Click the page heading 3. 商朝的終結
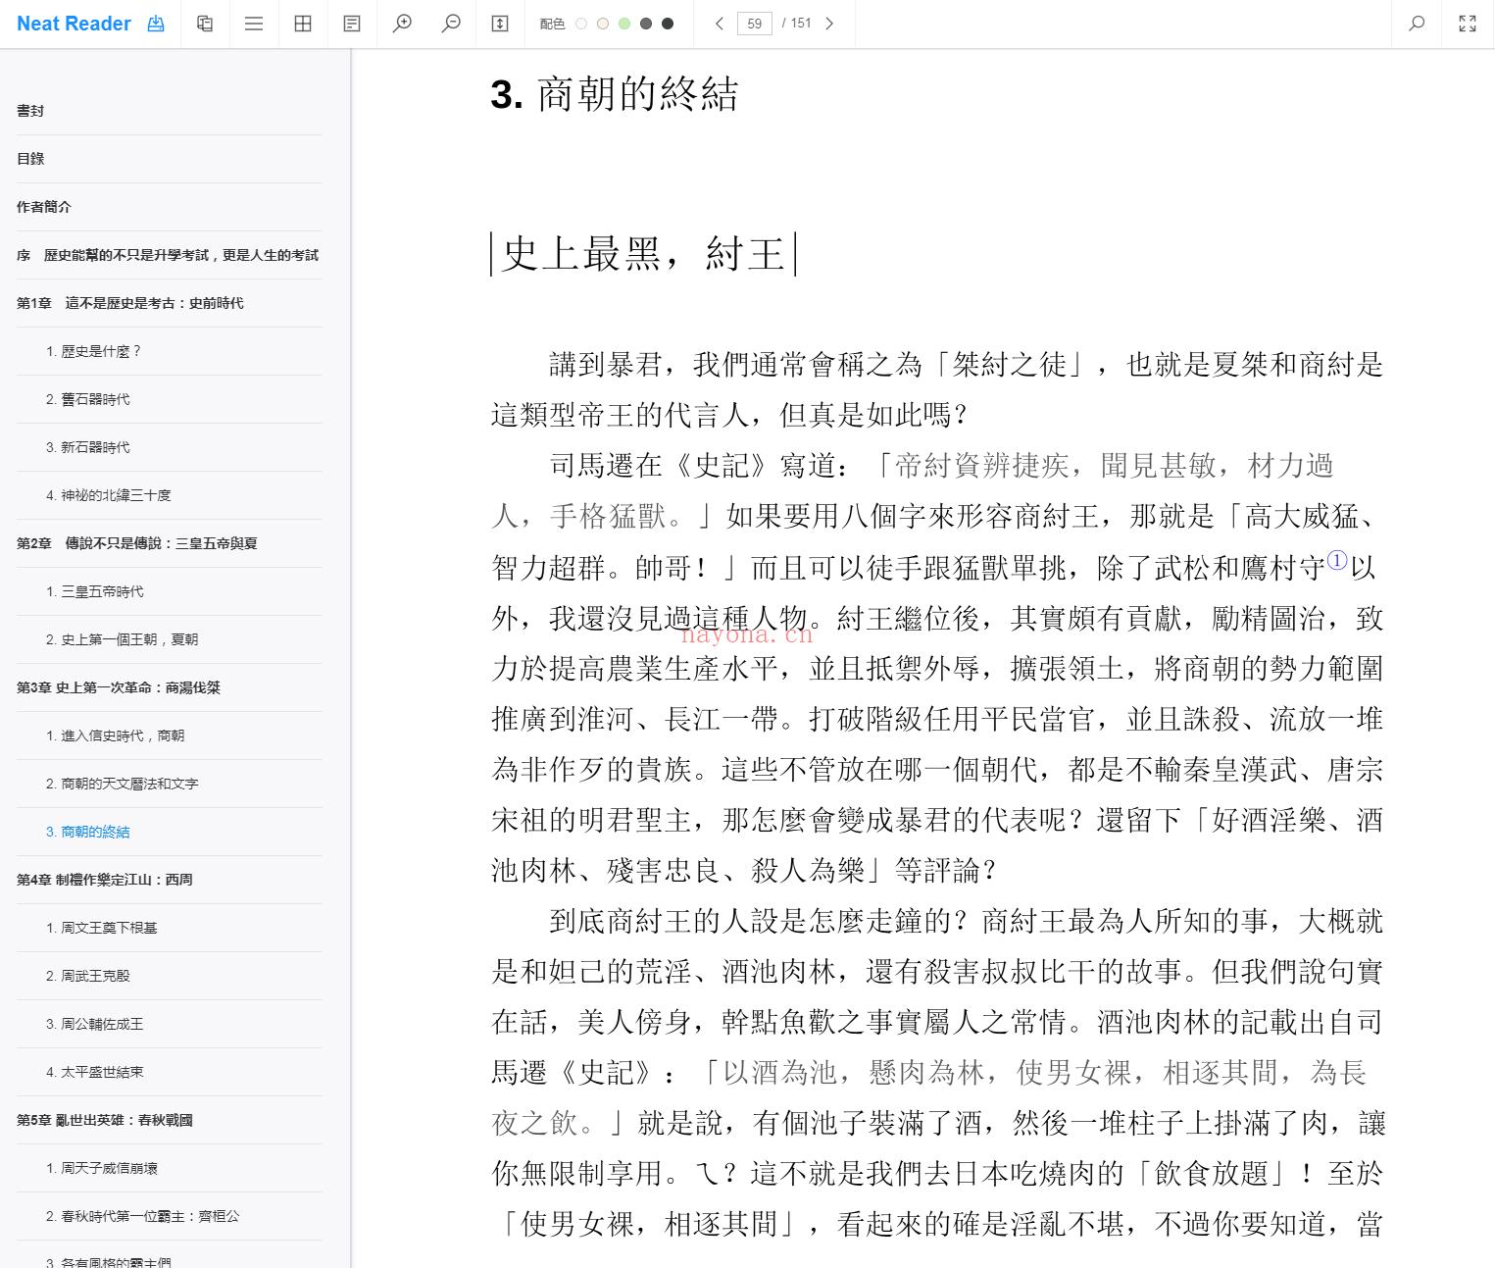 point(615,94)
